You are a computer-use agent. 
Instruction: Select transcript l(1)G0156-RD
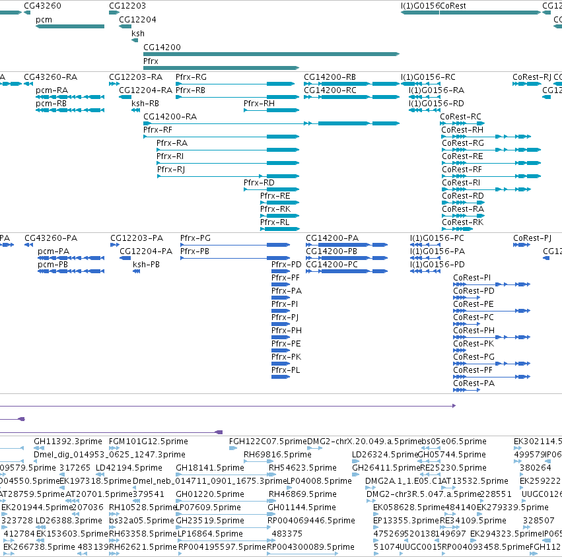(437, 104)
